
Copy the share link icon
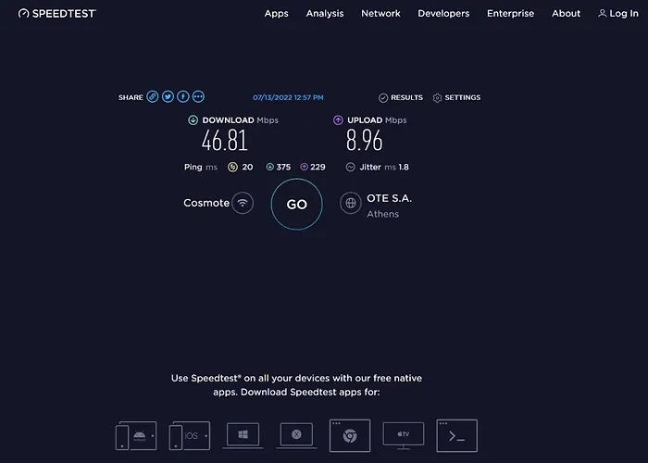(153, 97)
